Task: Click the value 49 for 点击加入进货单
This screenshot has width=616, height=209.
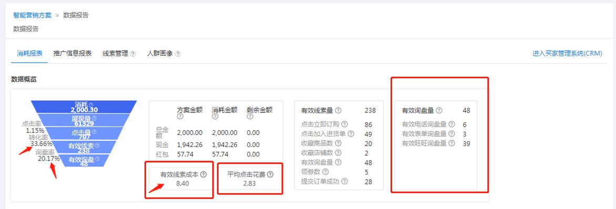Action: 368,134
